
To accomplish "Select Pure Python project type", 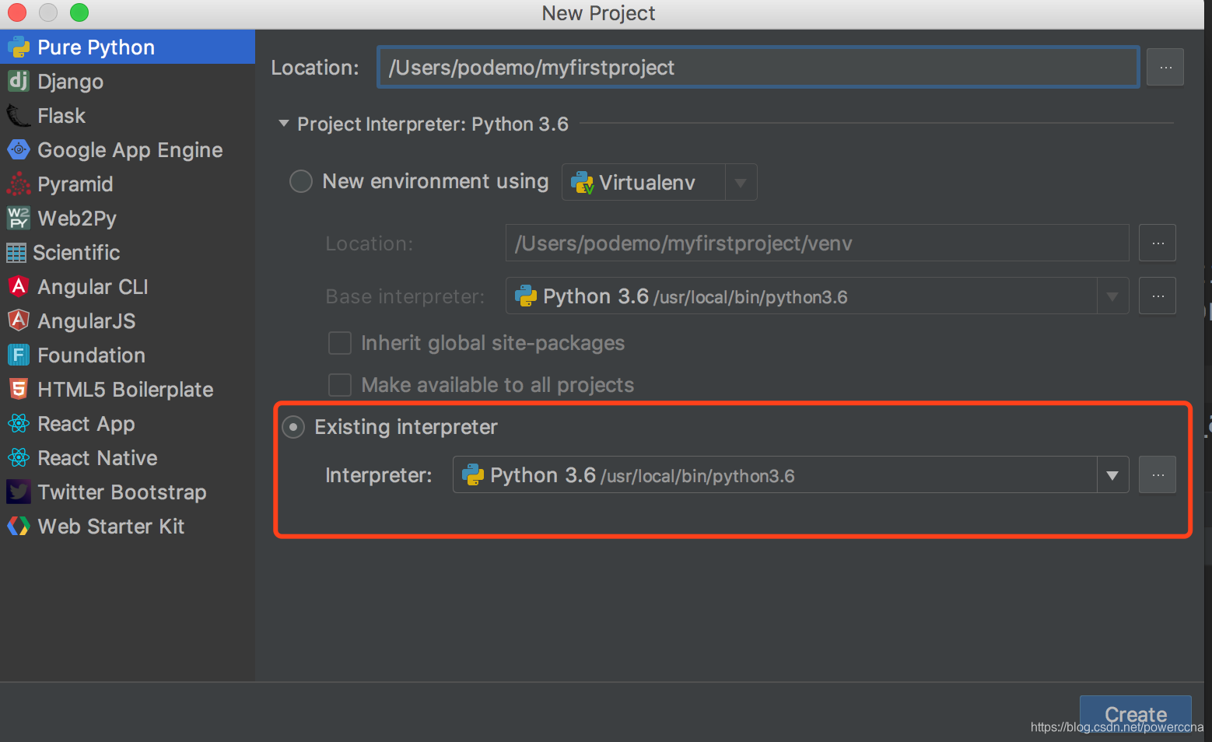I will pyautogui.click(x=128, y=47).
